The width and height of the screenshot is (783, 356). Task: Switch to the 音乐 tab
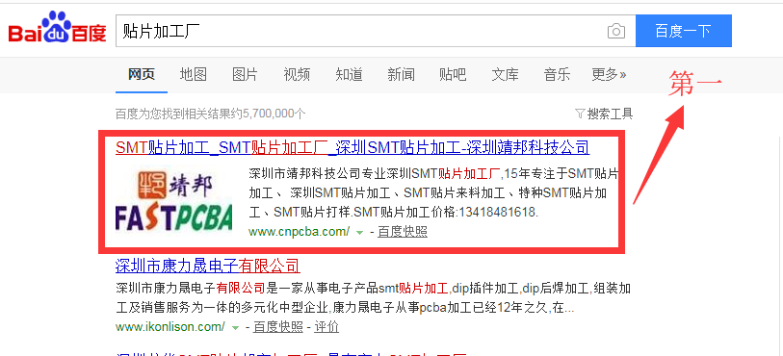click(x=557, y=75)
